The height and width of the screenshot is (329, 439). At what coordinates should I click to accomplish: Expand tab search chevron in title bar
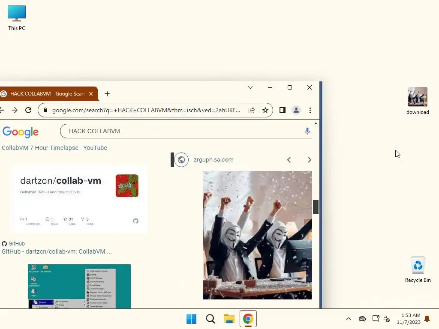[x=250, y=87]
